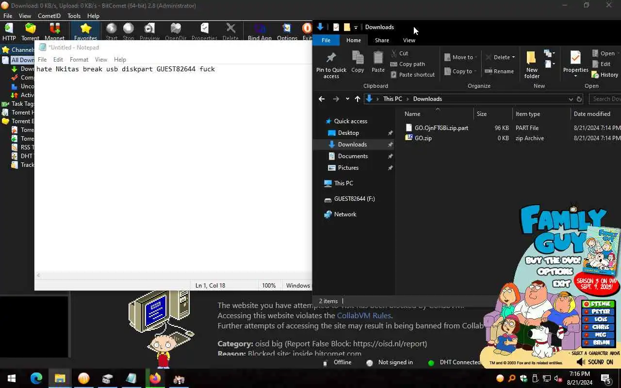Click Pin to Quick access in Explorer ribbon
Image resolution: width=621 pixels, height=388 pixels.
[331, 65]
